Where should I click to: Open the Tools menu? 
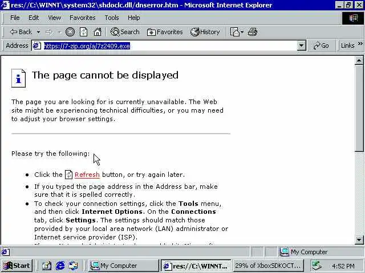[x=112, y=18]
